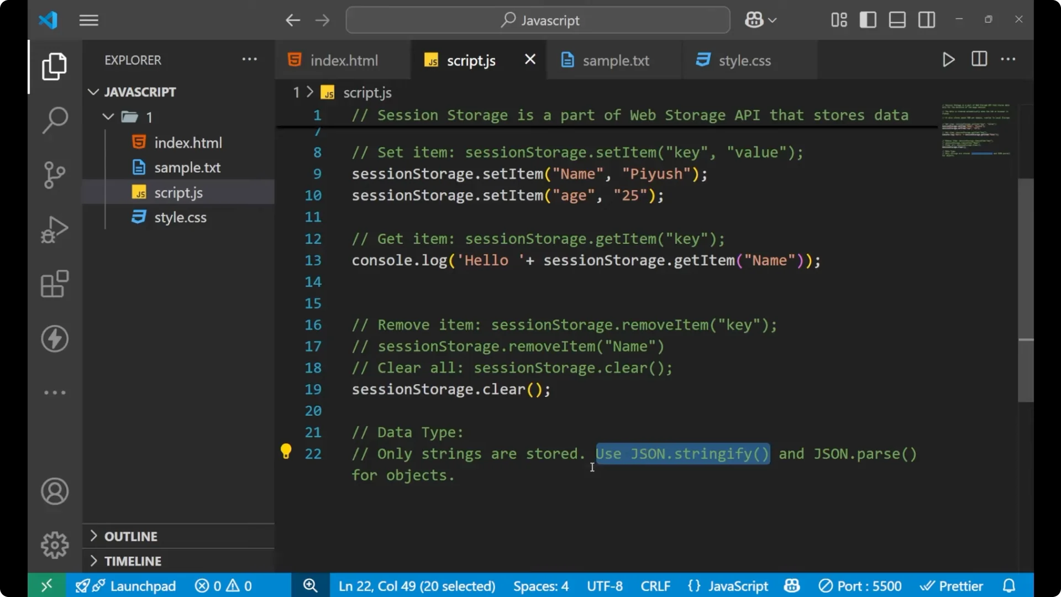This screenshot has height=597, width=1061.
Task: Open the Copilot icon in the status bar
Action: [x=791, y=585]
